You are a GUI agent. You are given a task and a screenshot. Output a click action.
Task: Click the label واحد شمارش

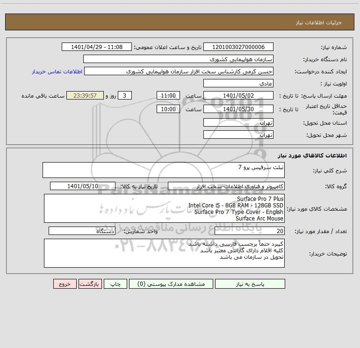click(x=141, y=232)
